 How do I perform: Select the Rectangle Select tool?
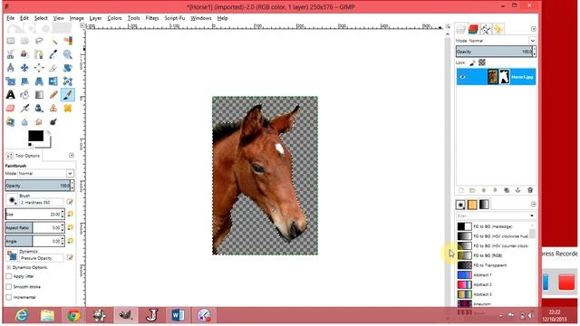(10, 41)
